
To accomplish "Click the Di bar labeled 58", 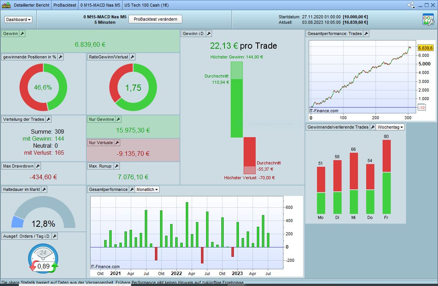I will coord(337,187).
